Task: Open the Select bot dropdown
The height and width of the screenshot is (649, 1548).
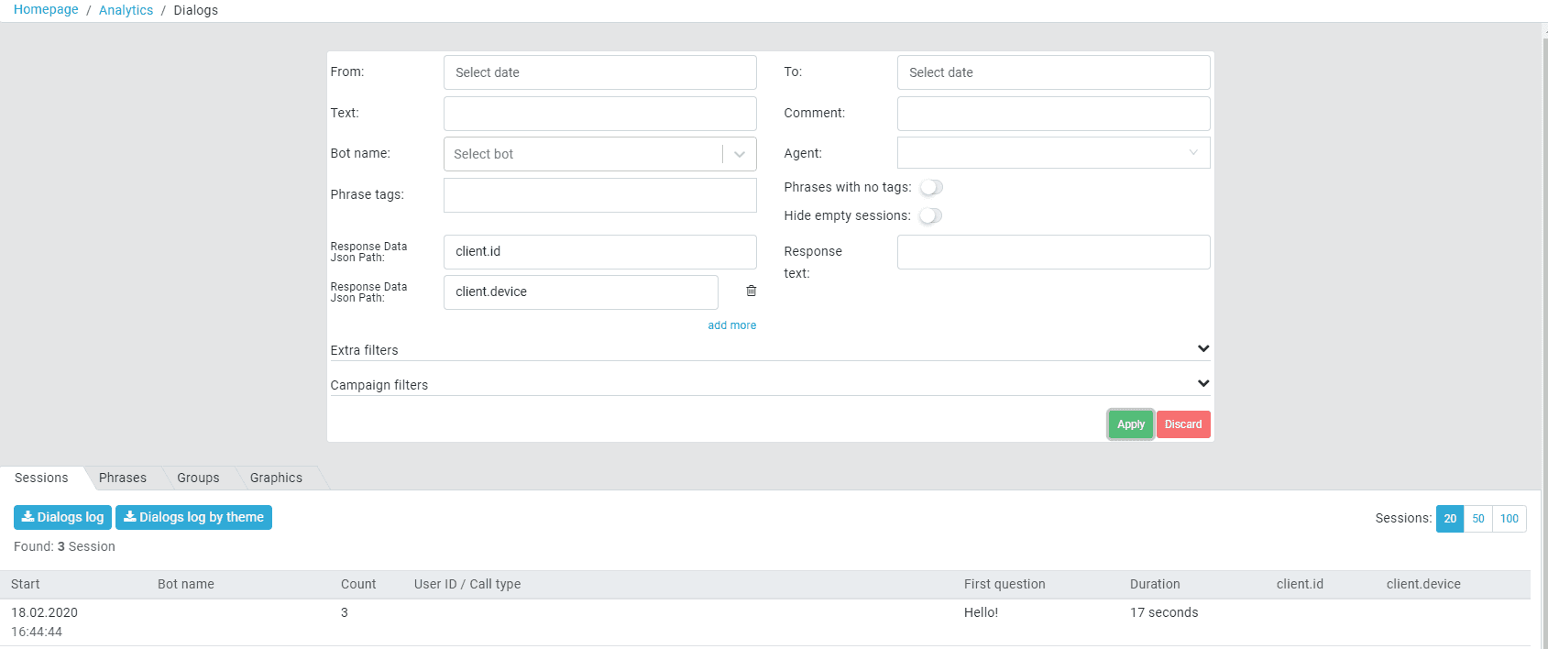Action: click(599, 154)
